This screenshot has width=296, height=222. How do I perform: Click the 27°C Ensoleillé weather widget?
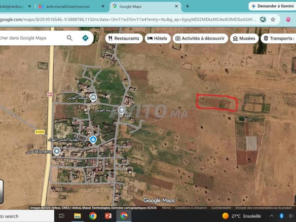pos(242,216)
